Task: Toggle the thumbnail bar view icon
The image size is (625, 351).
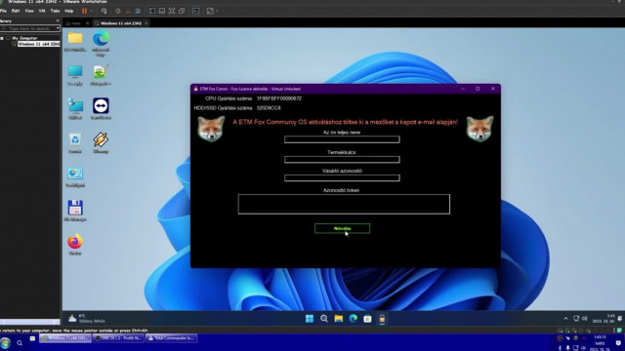Action: (x=162, y=11)
